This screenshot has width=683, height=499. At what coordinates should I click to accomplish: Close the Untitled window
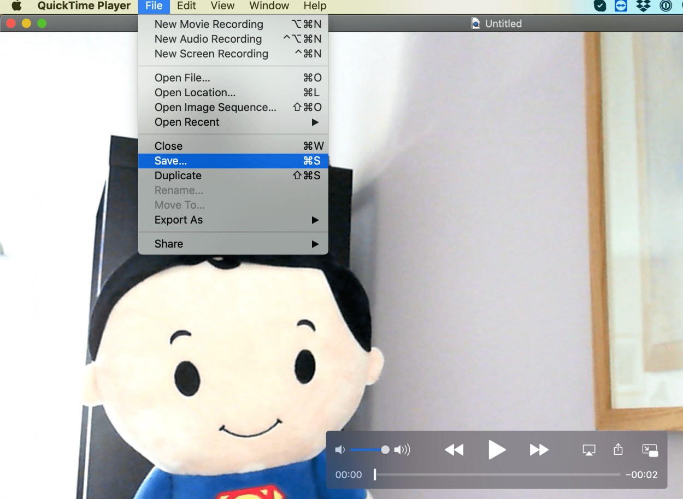click(10, 24)
